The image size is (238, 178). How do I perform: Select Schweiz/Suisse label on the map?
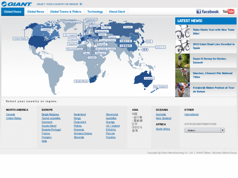[x=75, y=49]
